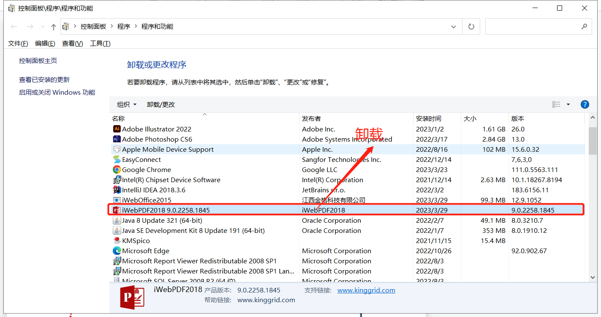Screen dimensions: 601x317
Task: Expand the chevron before 控制面板 breadcrumb
Action: (75, 27)
